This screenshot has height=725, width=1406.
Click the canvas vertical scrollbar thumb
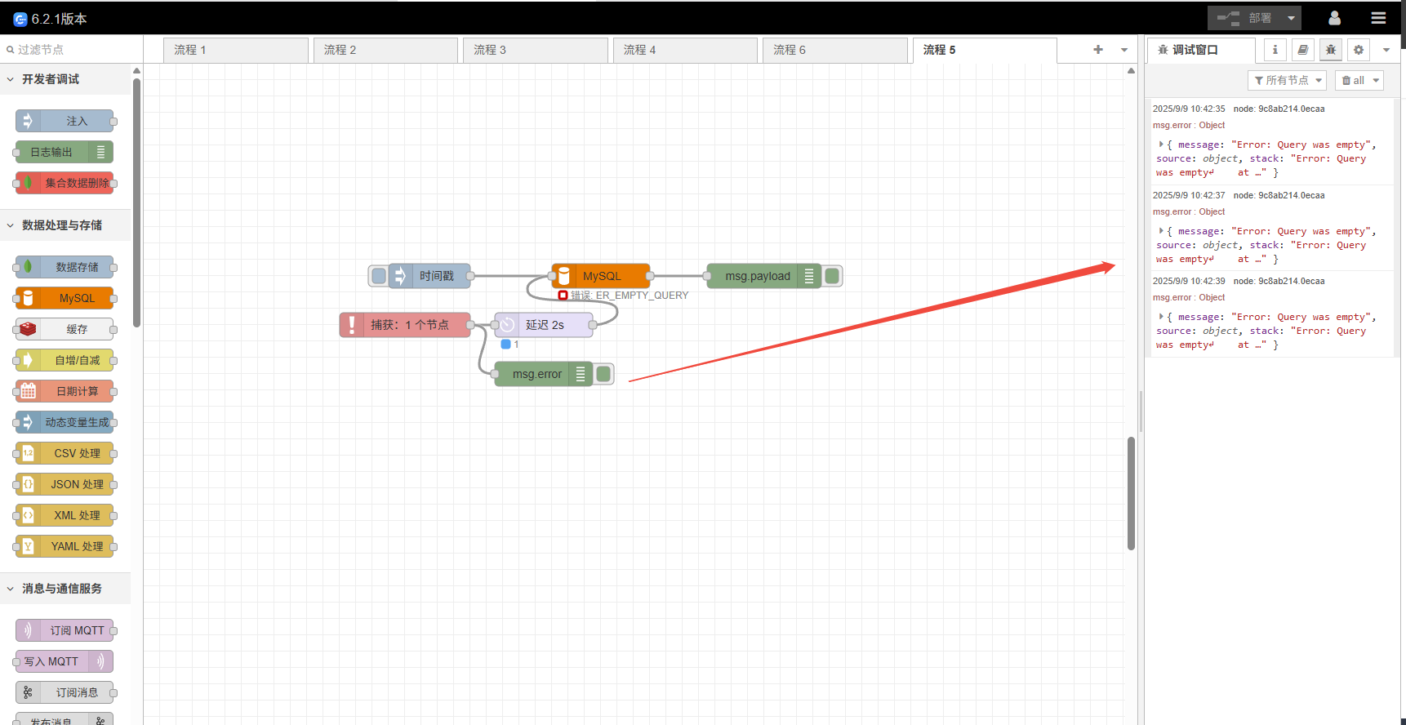point(1131,493)
